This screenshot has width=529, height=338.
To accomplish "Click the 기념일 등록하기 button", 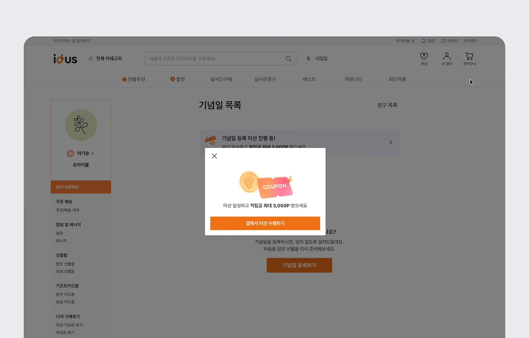I will pyautogui.click(x=299, y=265).
